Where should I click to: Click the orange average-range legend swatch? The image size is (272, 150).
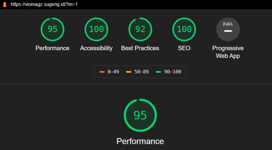(129, 72)
